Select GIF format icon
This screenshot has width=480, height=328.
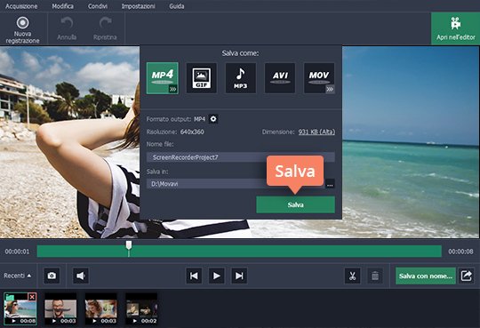[x=202, y=78]
